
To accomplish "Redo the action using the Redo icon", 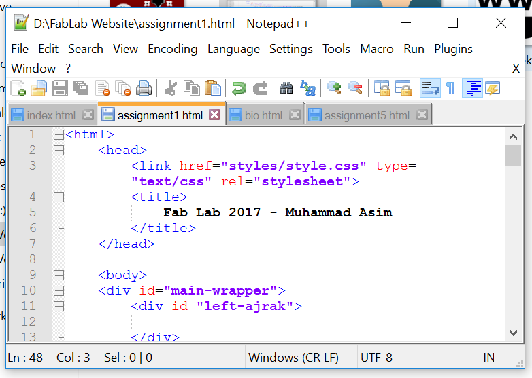I will (261, 89).
